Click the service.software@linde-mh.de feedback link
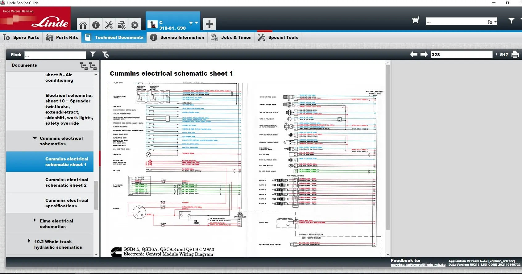 tap(418, 265)
